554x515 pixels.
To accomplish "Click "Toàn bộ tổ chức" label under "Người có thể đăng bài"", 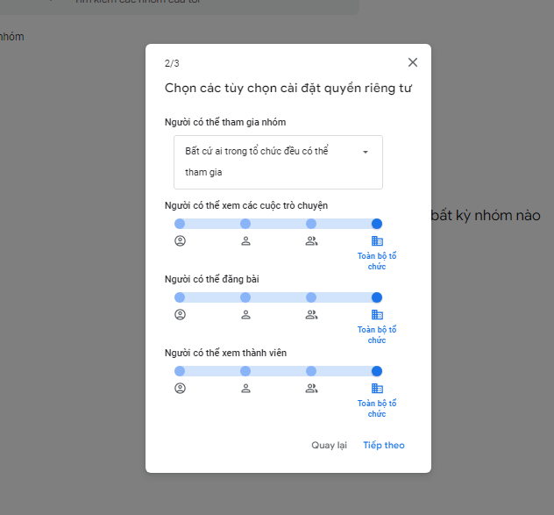I will (x=377, y=334).
